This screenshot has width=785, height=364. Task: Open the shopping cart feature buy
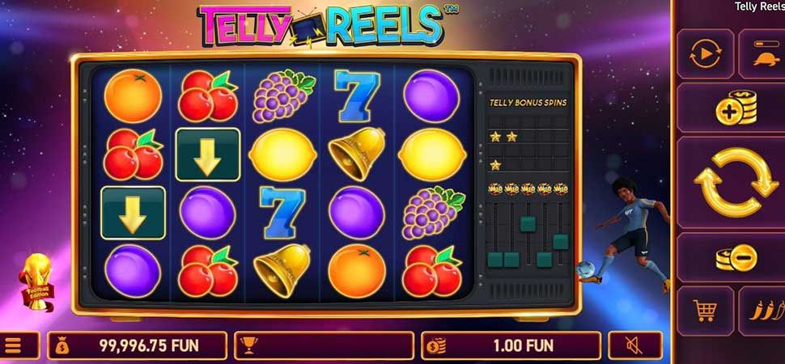coord(705,311)
